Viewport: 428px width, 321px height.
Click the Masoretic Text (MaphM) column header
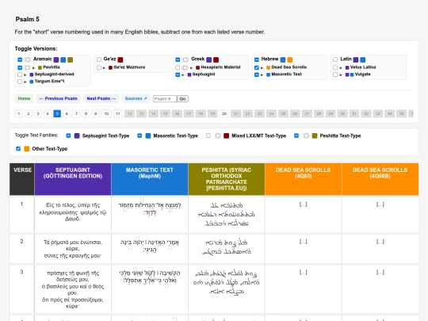coord(150,179)
